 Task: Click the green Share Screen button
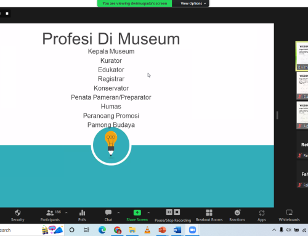click(137, 216)
